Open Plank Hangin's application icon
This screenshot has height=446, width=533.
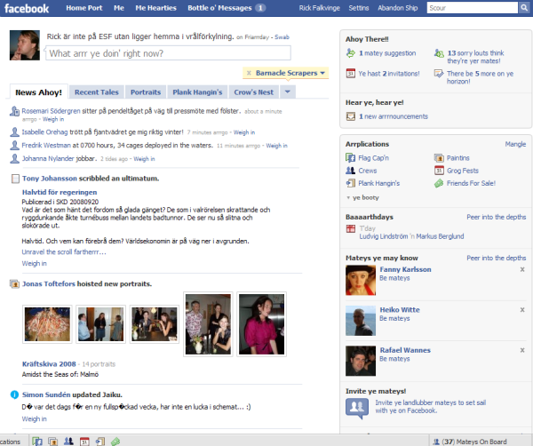tap(351, 183)
